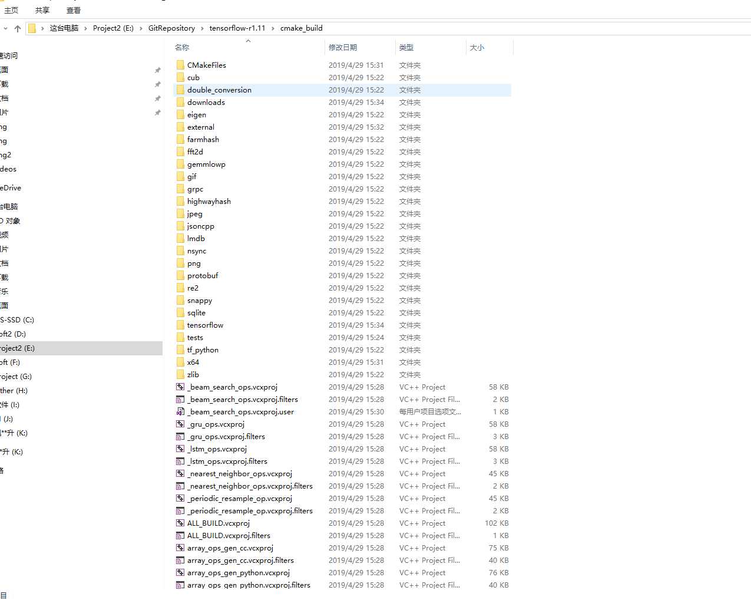Select _lstm_ops.vcxproj file name
Screen dimensions: 751x600
217,449
